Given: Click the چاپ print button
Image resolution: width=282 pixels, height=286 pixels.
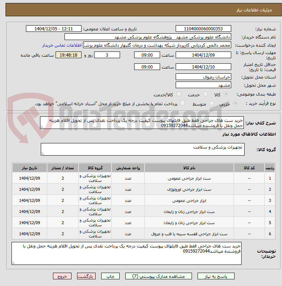Looking at the screenshot, I should 110,276.
